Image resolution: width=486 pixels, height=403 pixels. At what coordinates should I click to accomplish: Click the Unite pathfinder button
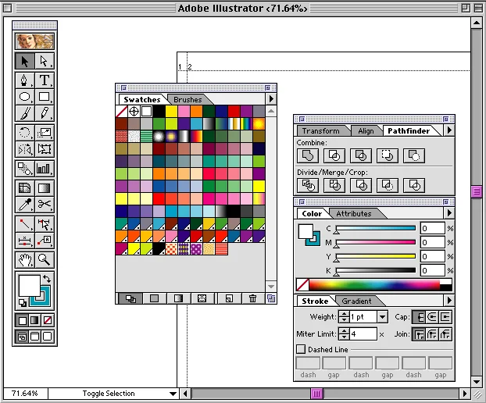coord(308,155)
